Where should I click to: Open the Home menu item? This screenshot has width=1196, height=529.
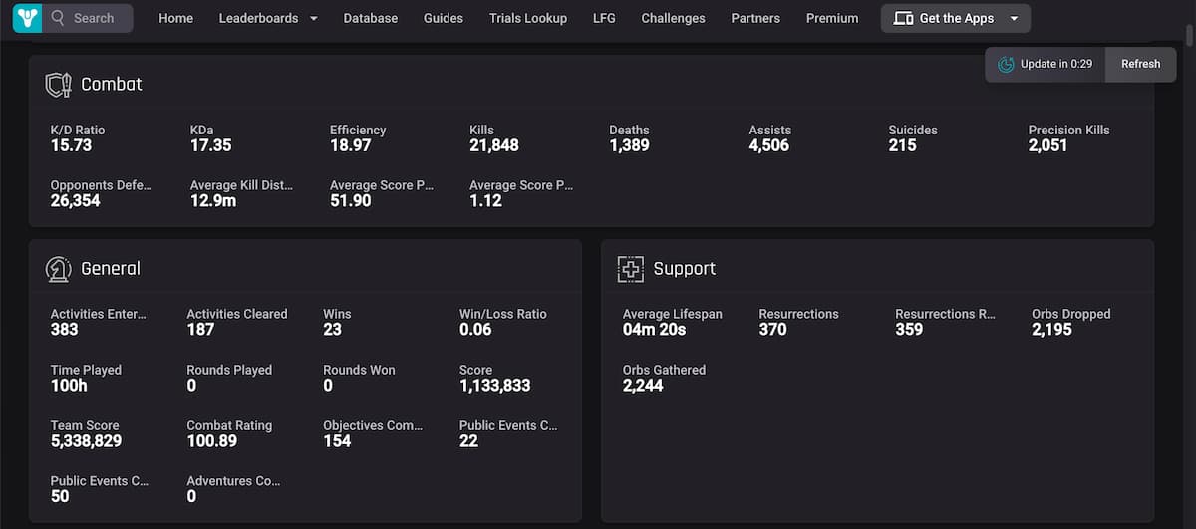tap(175, 18)
